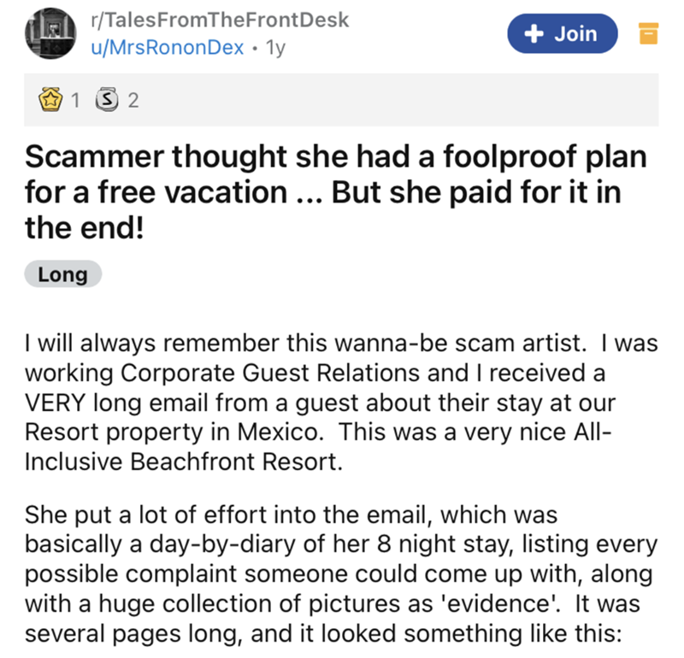Click the silver award icon
The image size is (684, 658).
[106, 102]
